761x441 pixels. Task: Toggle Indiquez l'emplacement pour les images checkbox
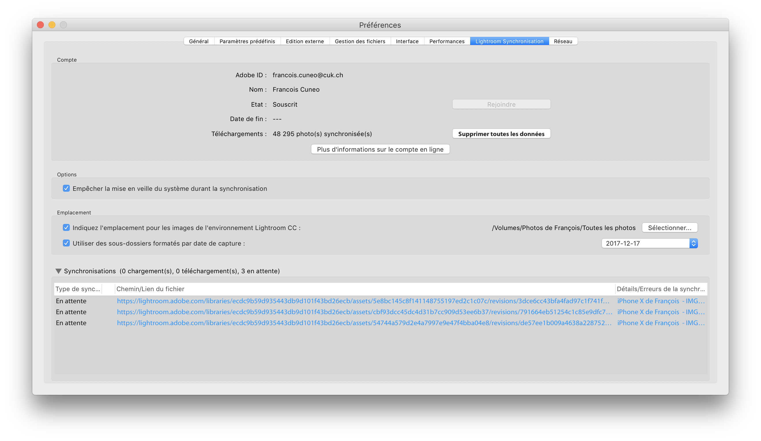click(66, 228)
